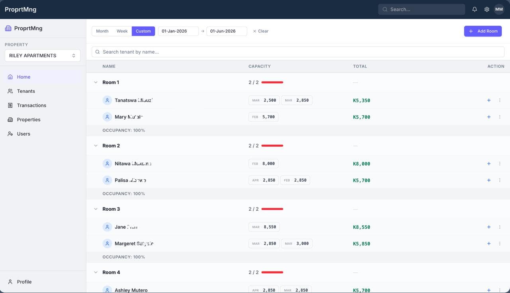Switch to Month view
Image resolution: width=510 pixels, height=293 pixels.
[102, 31]
